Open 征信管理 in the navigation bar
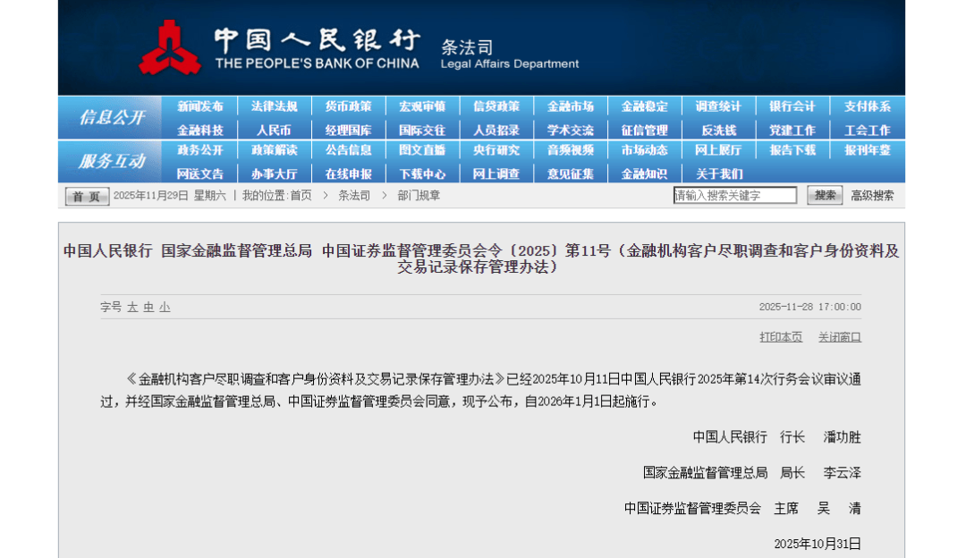 tap(644, 130)
